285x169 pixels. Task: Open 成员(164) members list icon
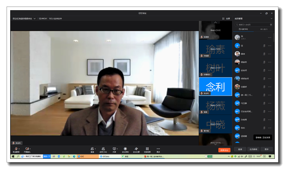tap(103, 149)
